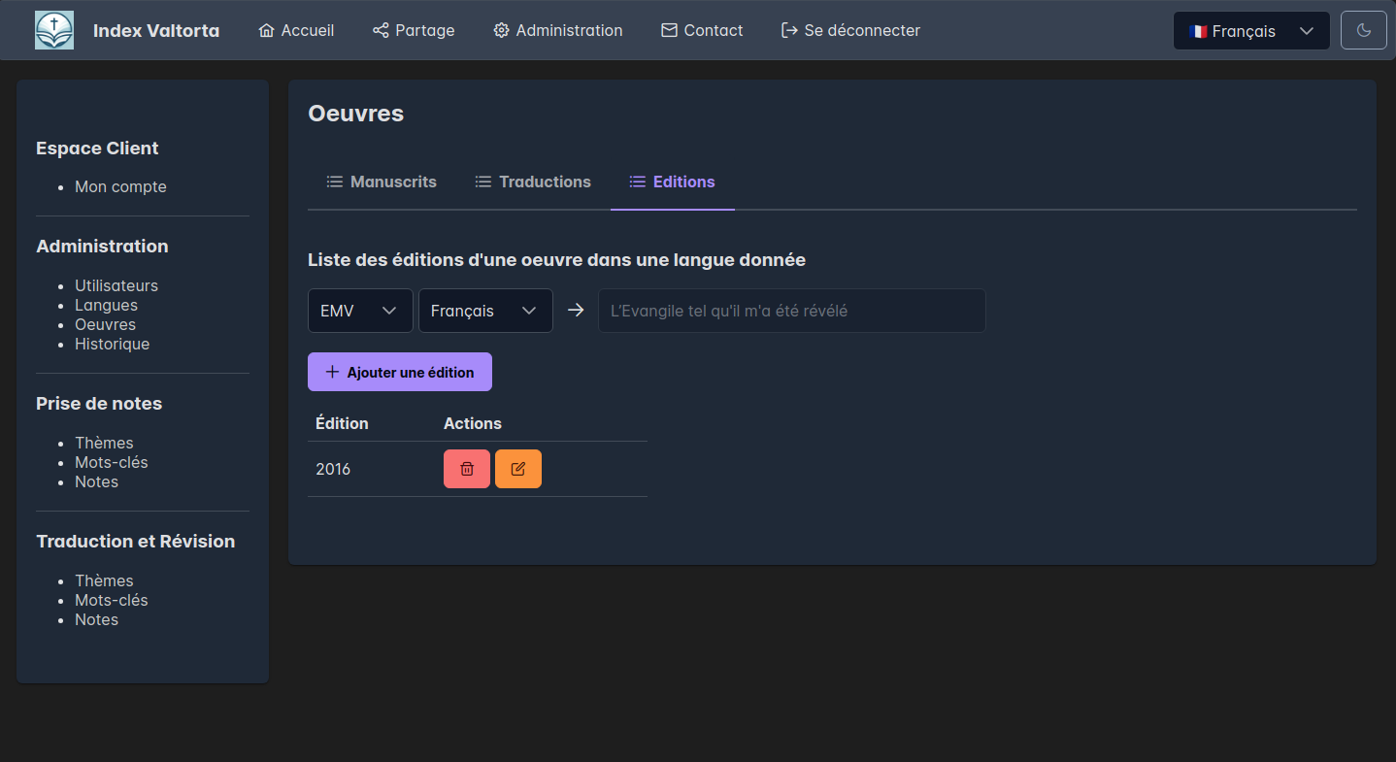Open Historique in the sidebar
The image size is (1396, 762).
(x=112, y=344)
